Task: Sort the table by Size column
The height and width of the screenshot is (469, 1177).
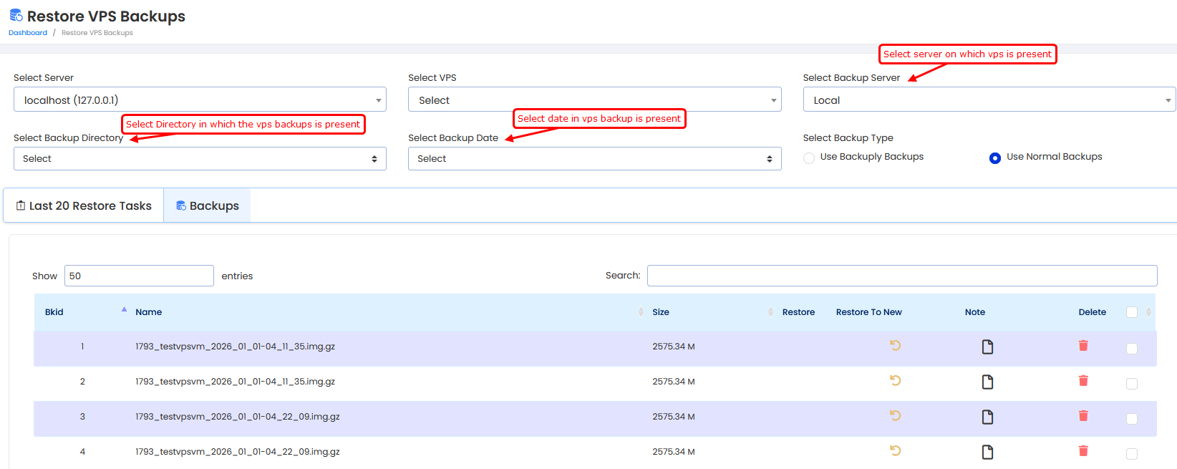Action: click(661, 312)
